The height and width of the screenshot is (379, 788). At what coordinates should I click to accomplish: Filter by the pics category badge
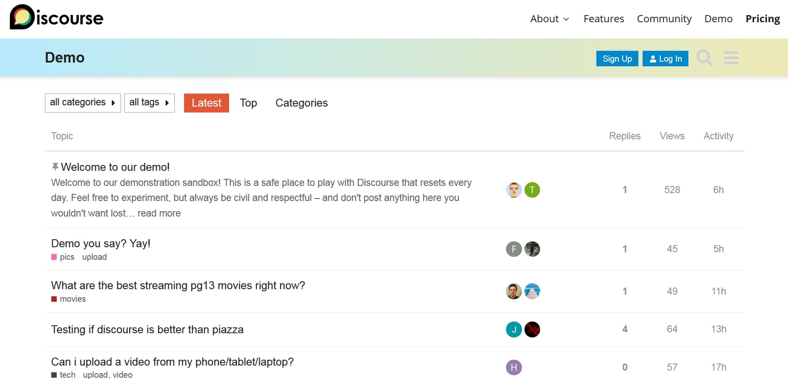tap(63, 257)
